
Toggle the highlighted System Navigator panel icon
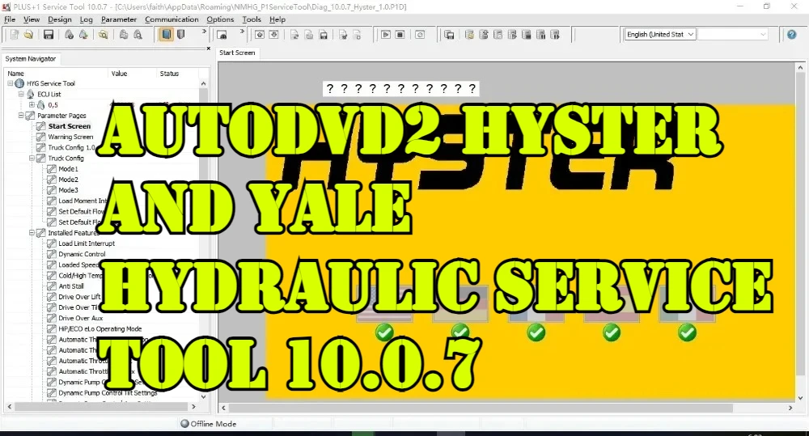(166, 35)
